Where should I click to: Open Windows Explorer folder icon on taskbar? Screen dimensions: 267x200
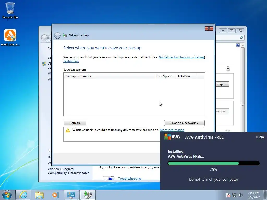point(39,195)
